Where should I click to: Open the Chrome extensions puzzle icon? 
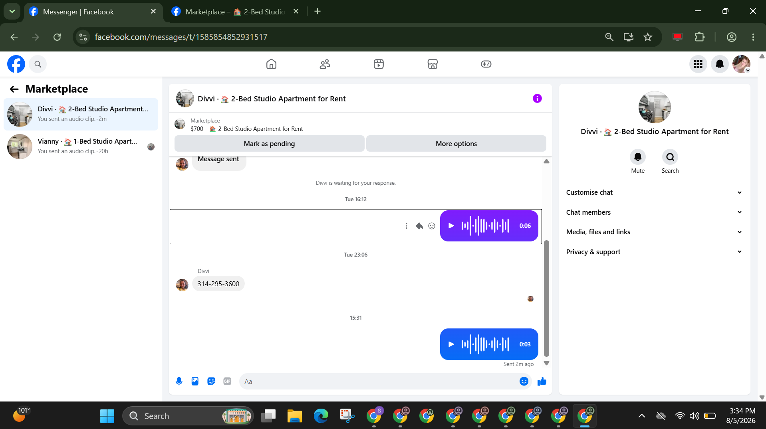[700, 37]
